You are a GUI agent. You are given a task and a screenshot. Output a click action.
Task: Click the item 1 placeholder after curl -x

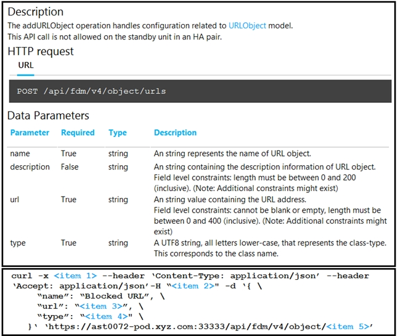pos(75,276)
